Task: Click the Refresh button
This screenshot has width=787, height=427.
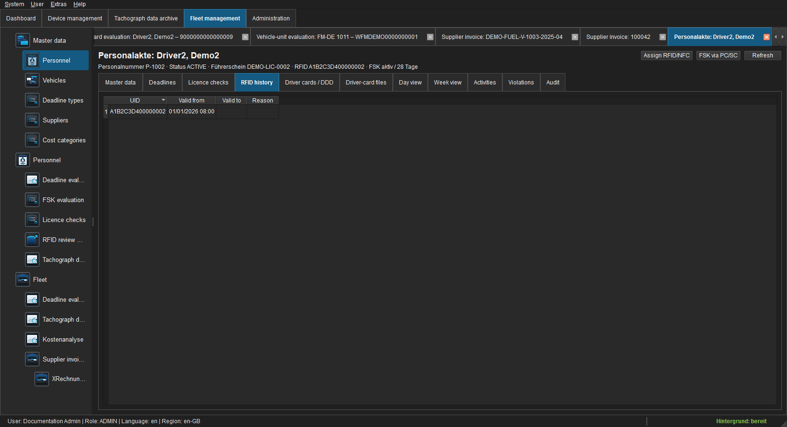Action: 762,56
